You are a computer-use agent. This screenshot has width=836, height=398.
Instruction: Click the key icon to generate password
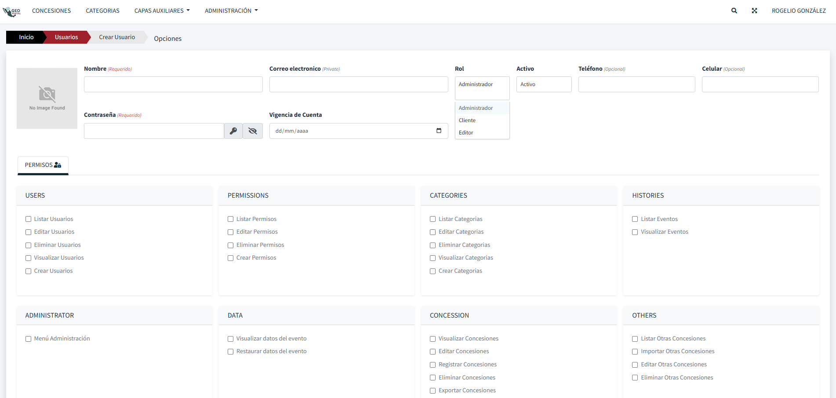tap(233, 131)
